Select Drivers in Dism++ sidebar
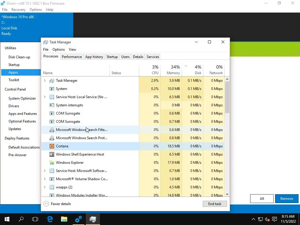The width and height of the screenshot is (300, 225). 14,106
